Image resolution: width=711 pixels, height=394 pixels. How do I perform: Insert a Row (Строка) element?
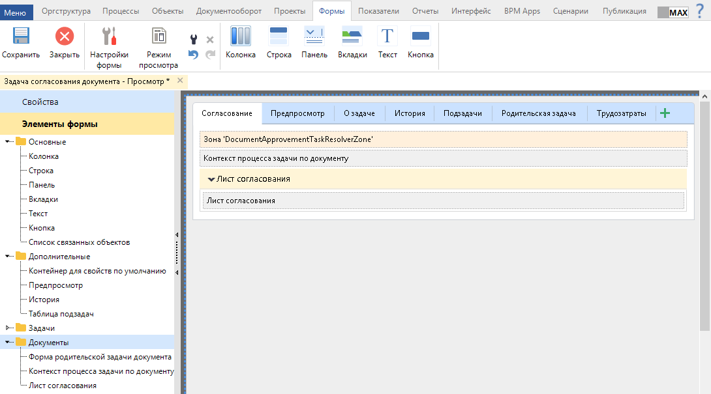pyautogui.click(x=279, y=36)
